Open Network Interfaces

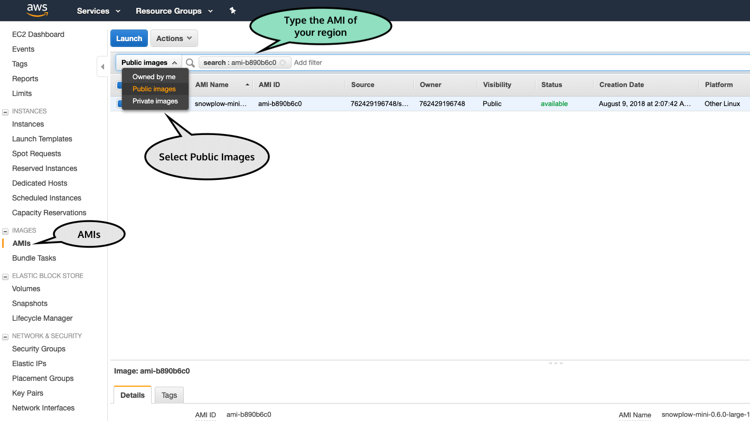point(43,408)
